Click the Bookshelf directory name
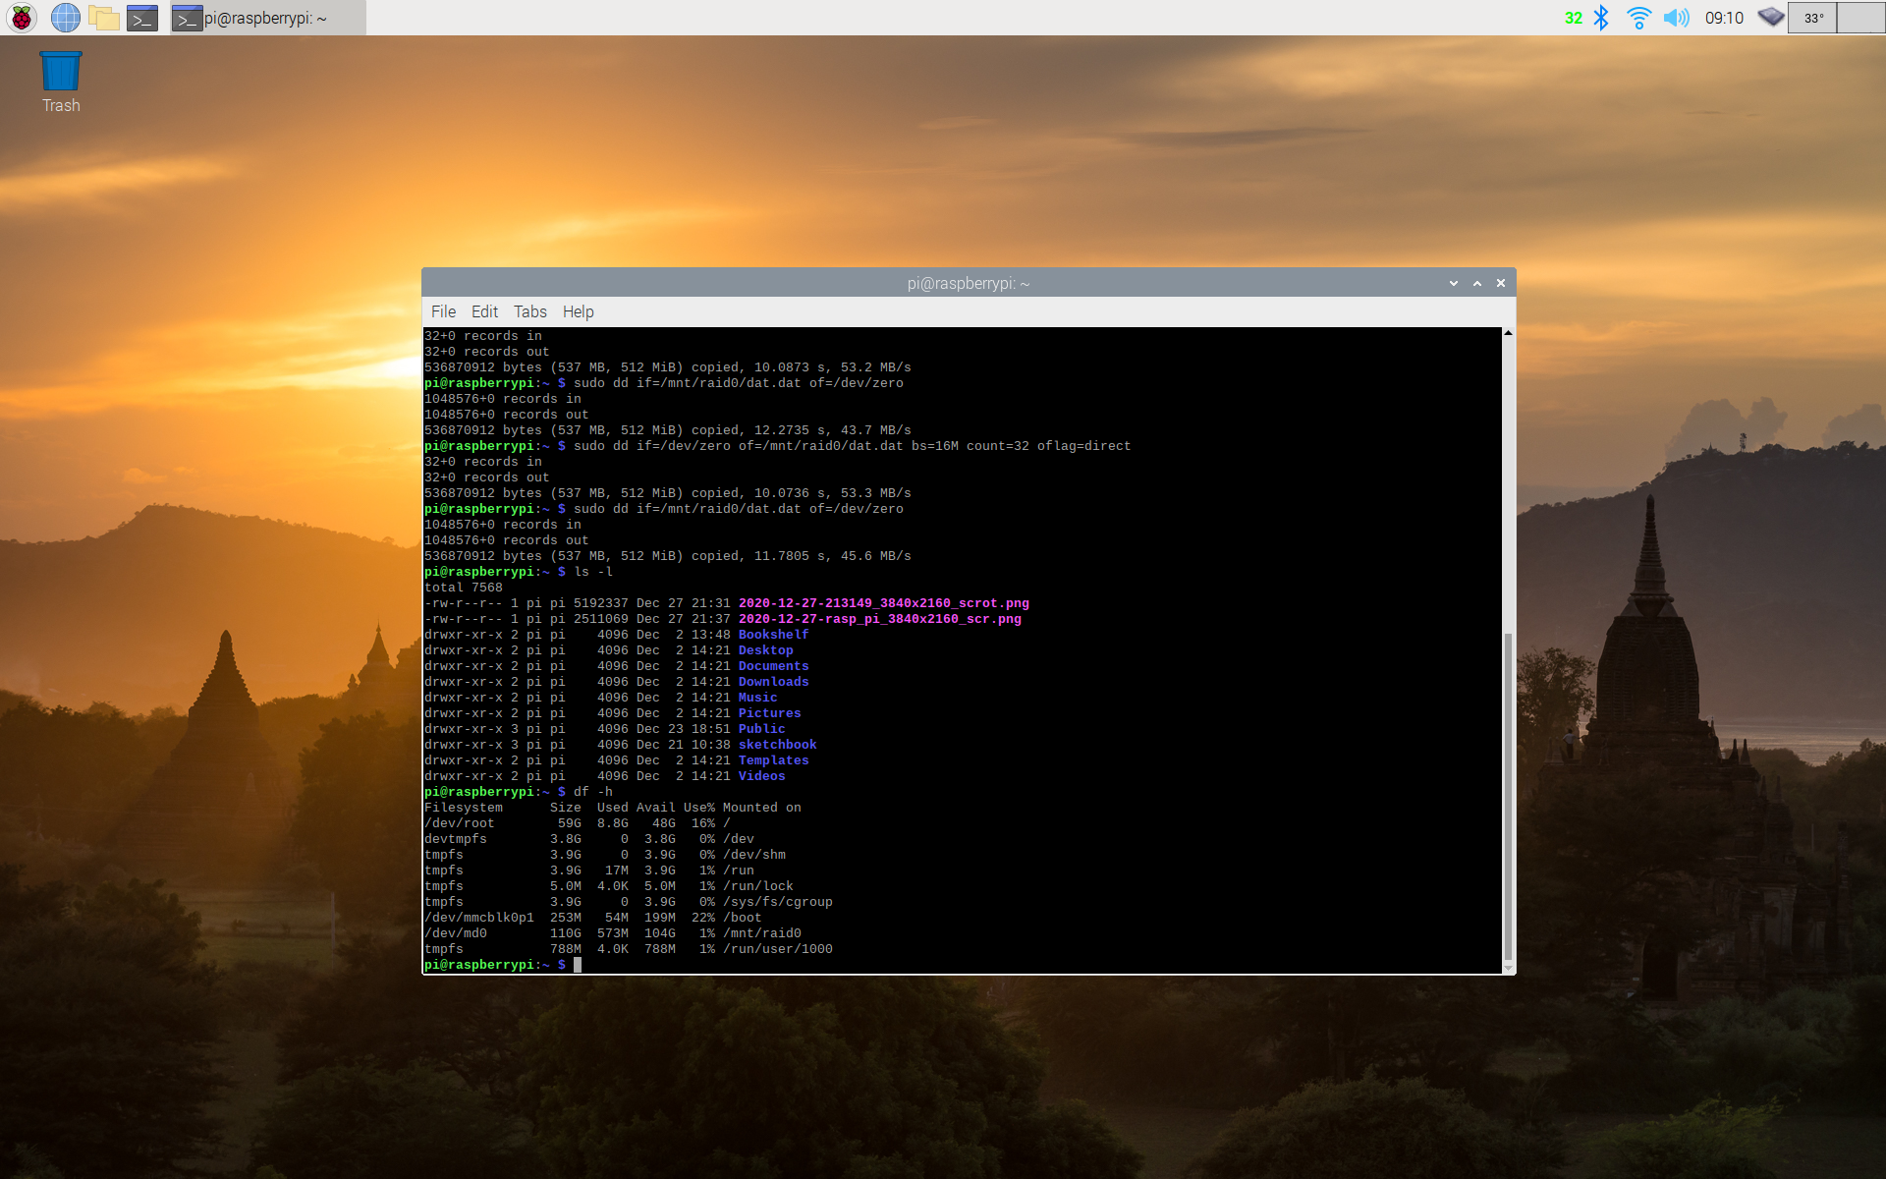This screenshot has width=1886, height=1179. click(x=774, y=635)
